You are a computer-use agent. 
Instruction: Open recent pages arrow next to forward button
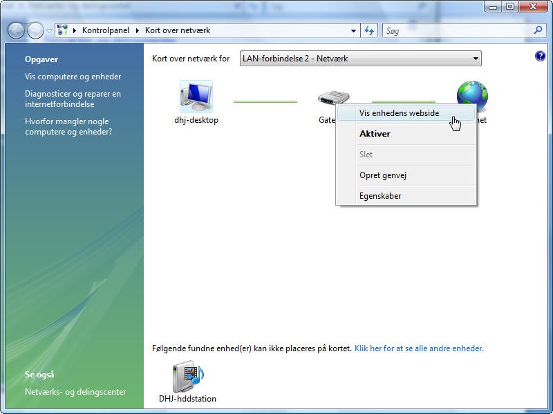tap(49, 31)
